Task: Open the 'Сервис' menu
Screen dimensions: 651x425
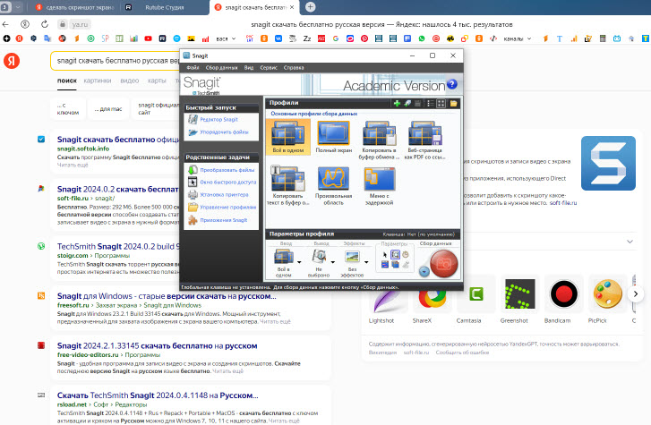Action: (x=269, y=68)
